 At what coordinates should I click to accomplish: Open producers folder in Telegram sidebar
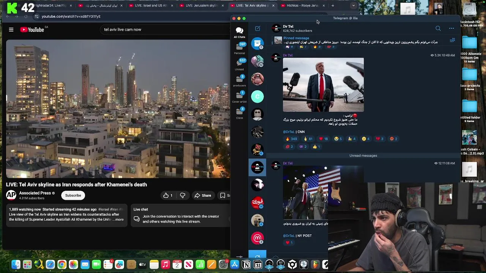pyautogui.click(x=239, y=80)
